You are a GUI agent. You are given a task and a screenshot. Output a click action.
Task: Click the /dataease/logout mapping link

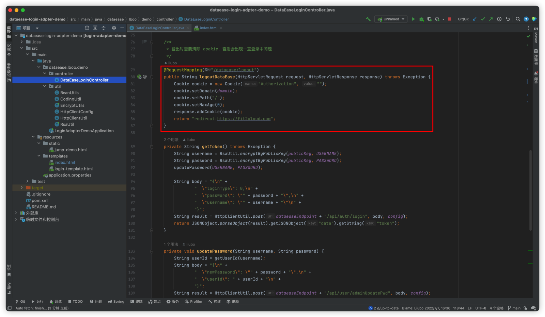pyautogui.click(x=234, y=70)
